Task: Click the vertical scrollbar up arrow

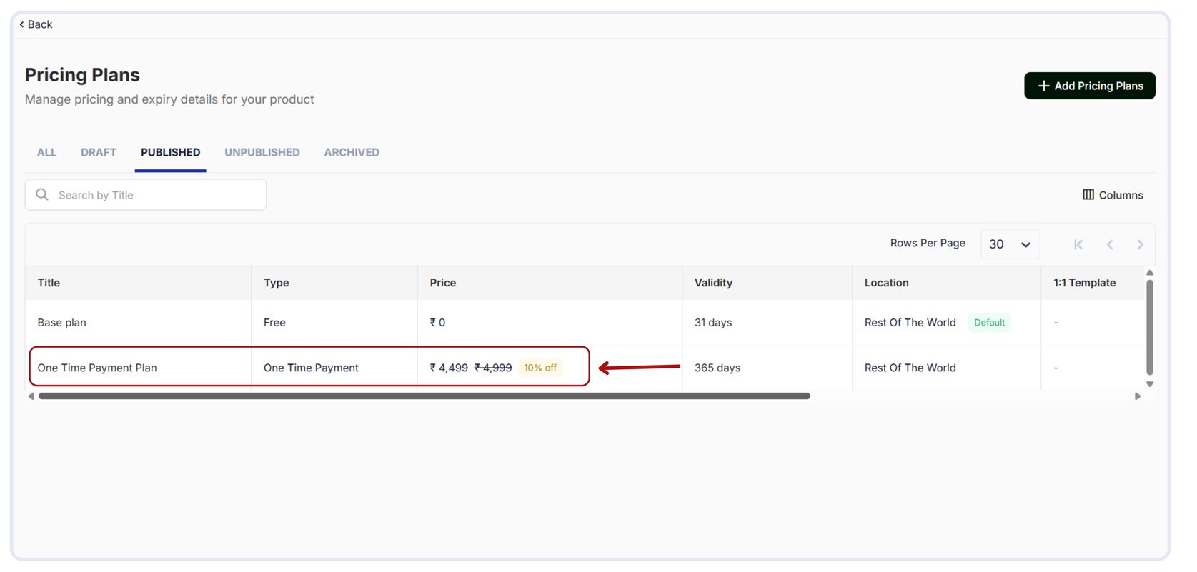Action: click(x=1150, y=273)
